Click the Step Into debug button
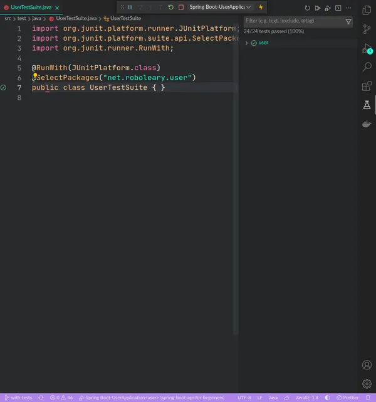 (150, 7)
